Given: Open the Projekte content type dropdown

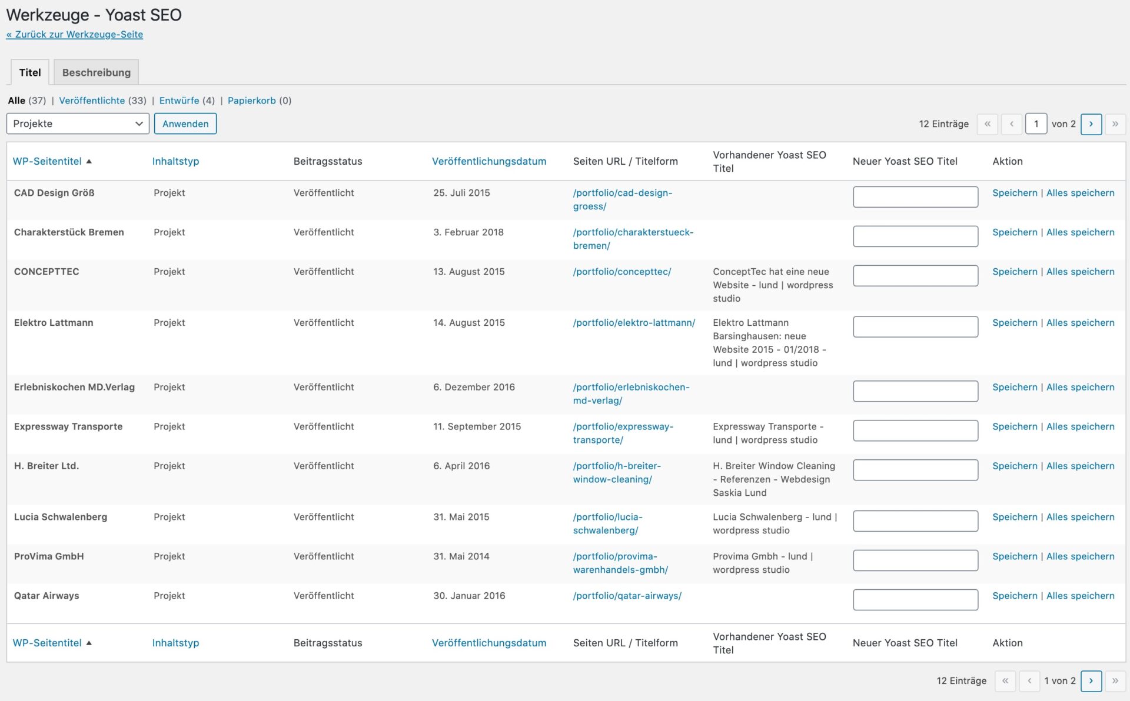Looking at the screenshot, I should [x=78, y=124].
